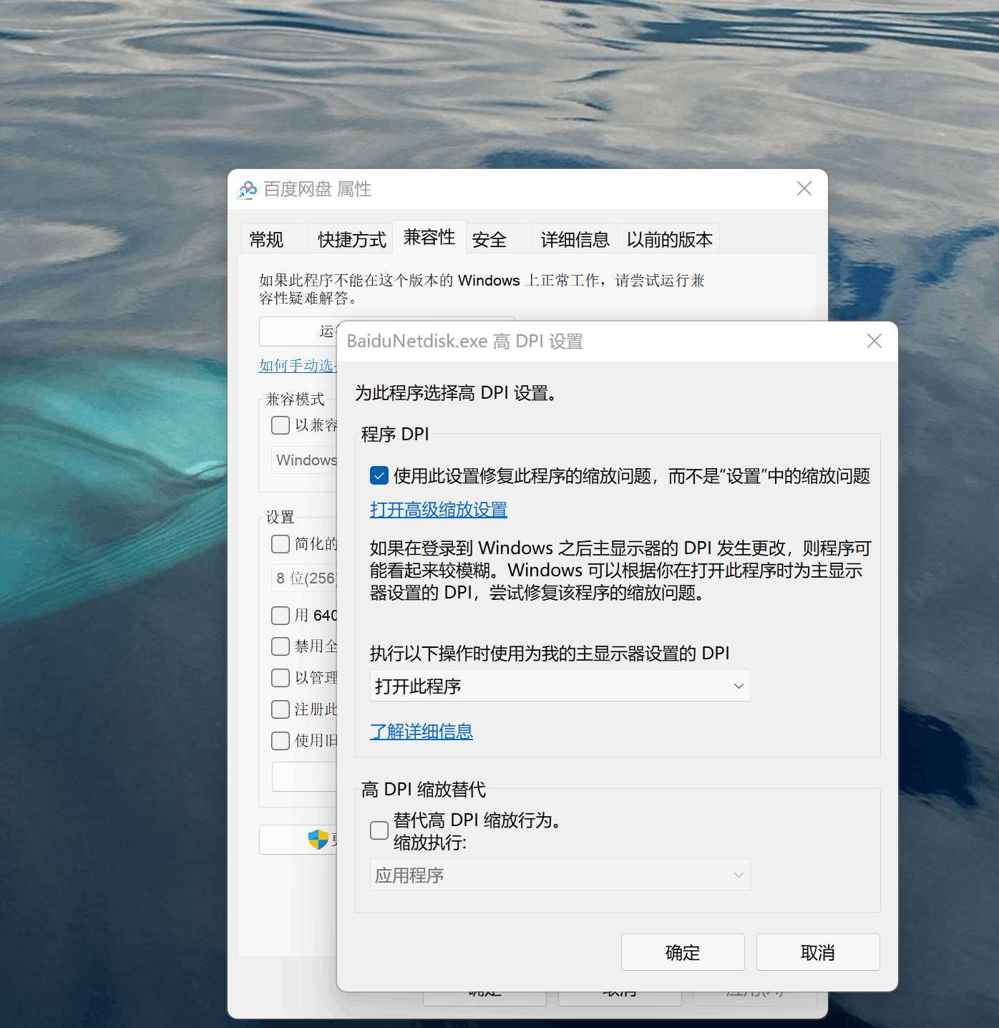
Task: Click the 了解详细信息 link
Action: pyautogui.click(x=421, y=732)
